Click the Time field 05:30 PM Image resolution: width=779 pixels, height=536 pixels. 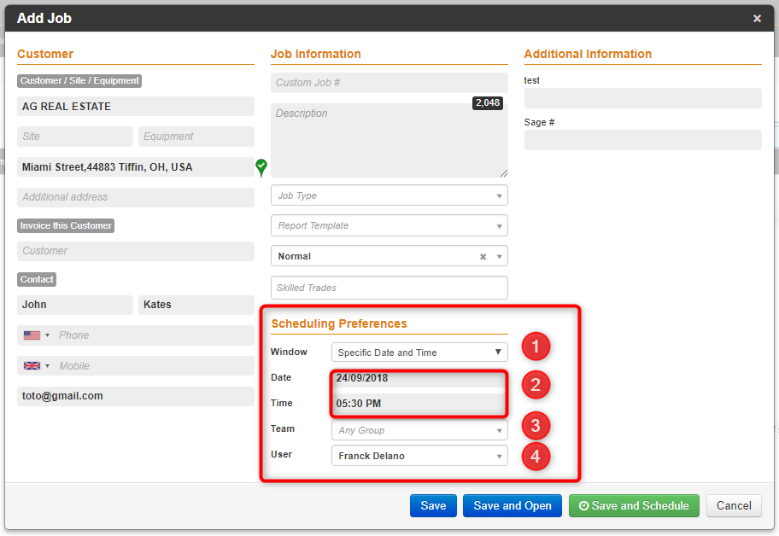tap(419, 404)
